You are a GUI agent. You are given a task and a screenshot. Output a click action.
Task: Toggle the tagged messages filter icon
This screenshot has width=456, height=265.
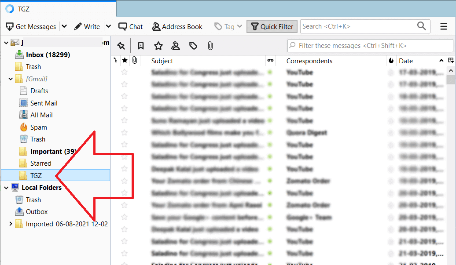point(193,46)
